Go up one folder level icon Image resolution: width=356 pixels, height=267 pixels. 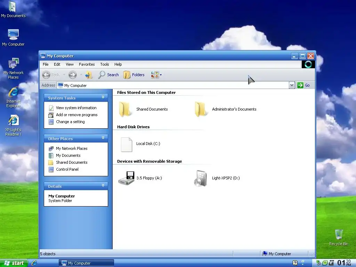[x=89, y=75]
